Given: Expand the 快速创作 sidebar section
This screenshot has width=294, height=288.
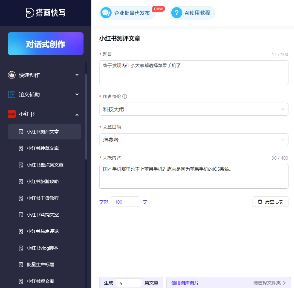Looking at the screenshot, I should point(77,75).
